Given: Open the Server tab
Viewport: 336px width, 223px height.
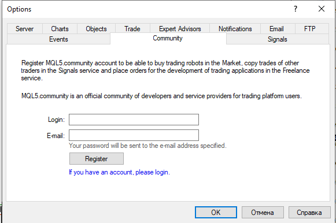Looking at the screenshot, I should pos(25,29).
